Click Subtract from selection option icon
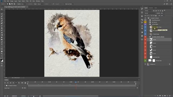 click(x=12, y=4)
